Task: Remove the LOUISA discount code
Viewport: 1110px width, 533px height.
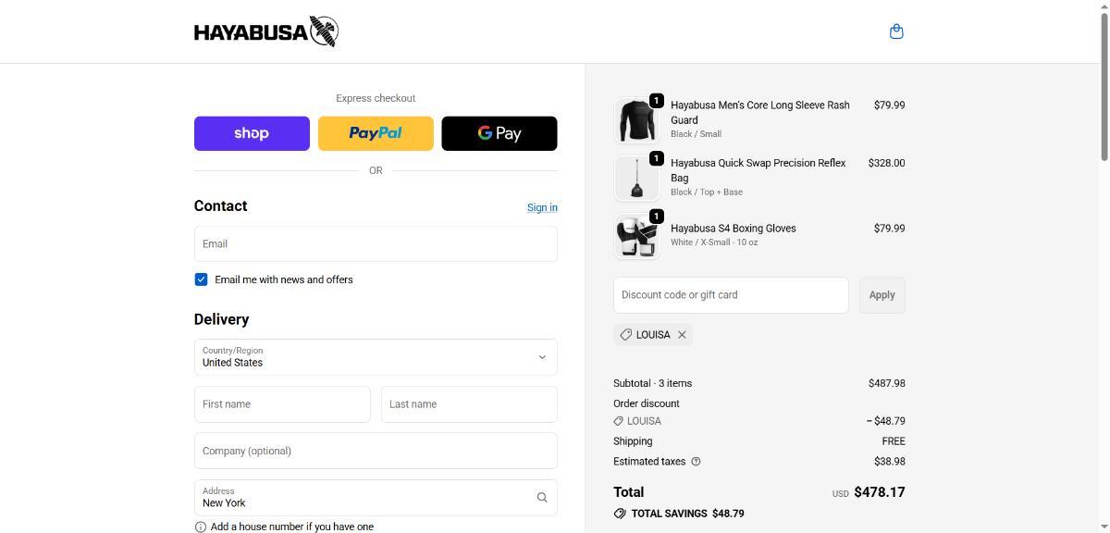Action: click(x=682, y=335)
